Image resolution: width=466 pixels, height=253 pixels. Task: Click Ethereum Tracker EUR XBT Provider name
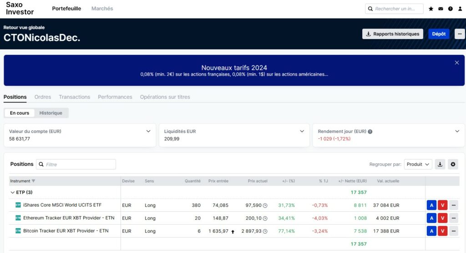(x=69, y=218)
